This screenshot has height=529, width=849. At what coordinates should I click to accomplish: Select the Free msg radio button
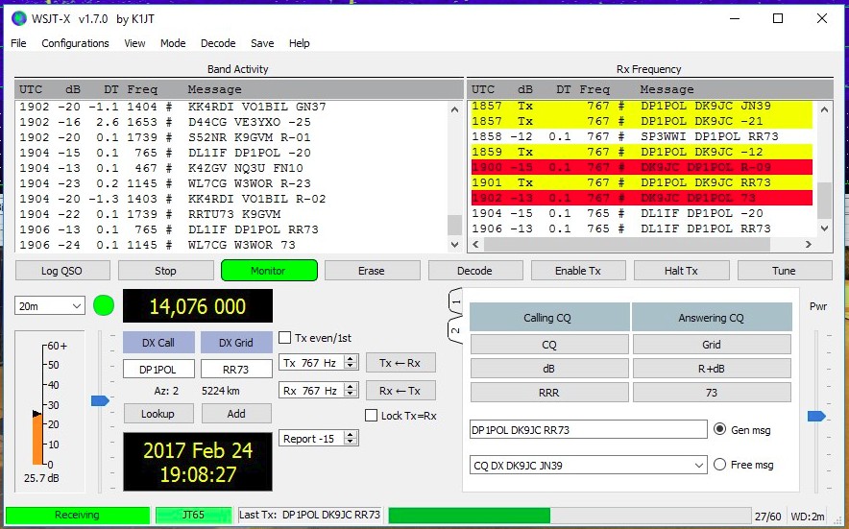pyautogui.click(x=719, y=464)
